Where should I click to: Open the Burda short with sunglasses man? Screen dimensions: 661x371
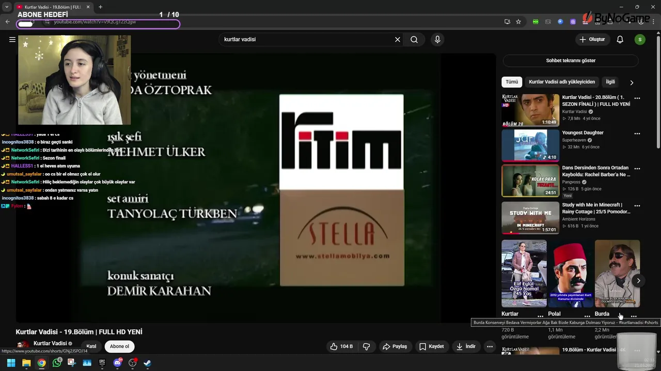pos(617,274)
